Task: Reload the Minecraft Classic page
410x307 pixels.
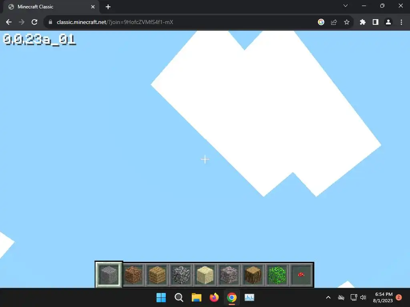Action: (x=34, y=22)
